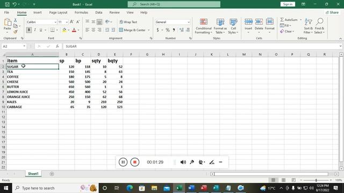The width and height of the screenshot is (344, 193).
Task: Open the Fill color dropdown arrow
Action: coord(68,30)
